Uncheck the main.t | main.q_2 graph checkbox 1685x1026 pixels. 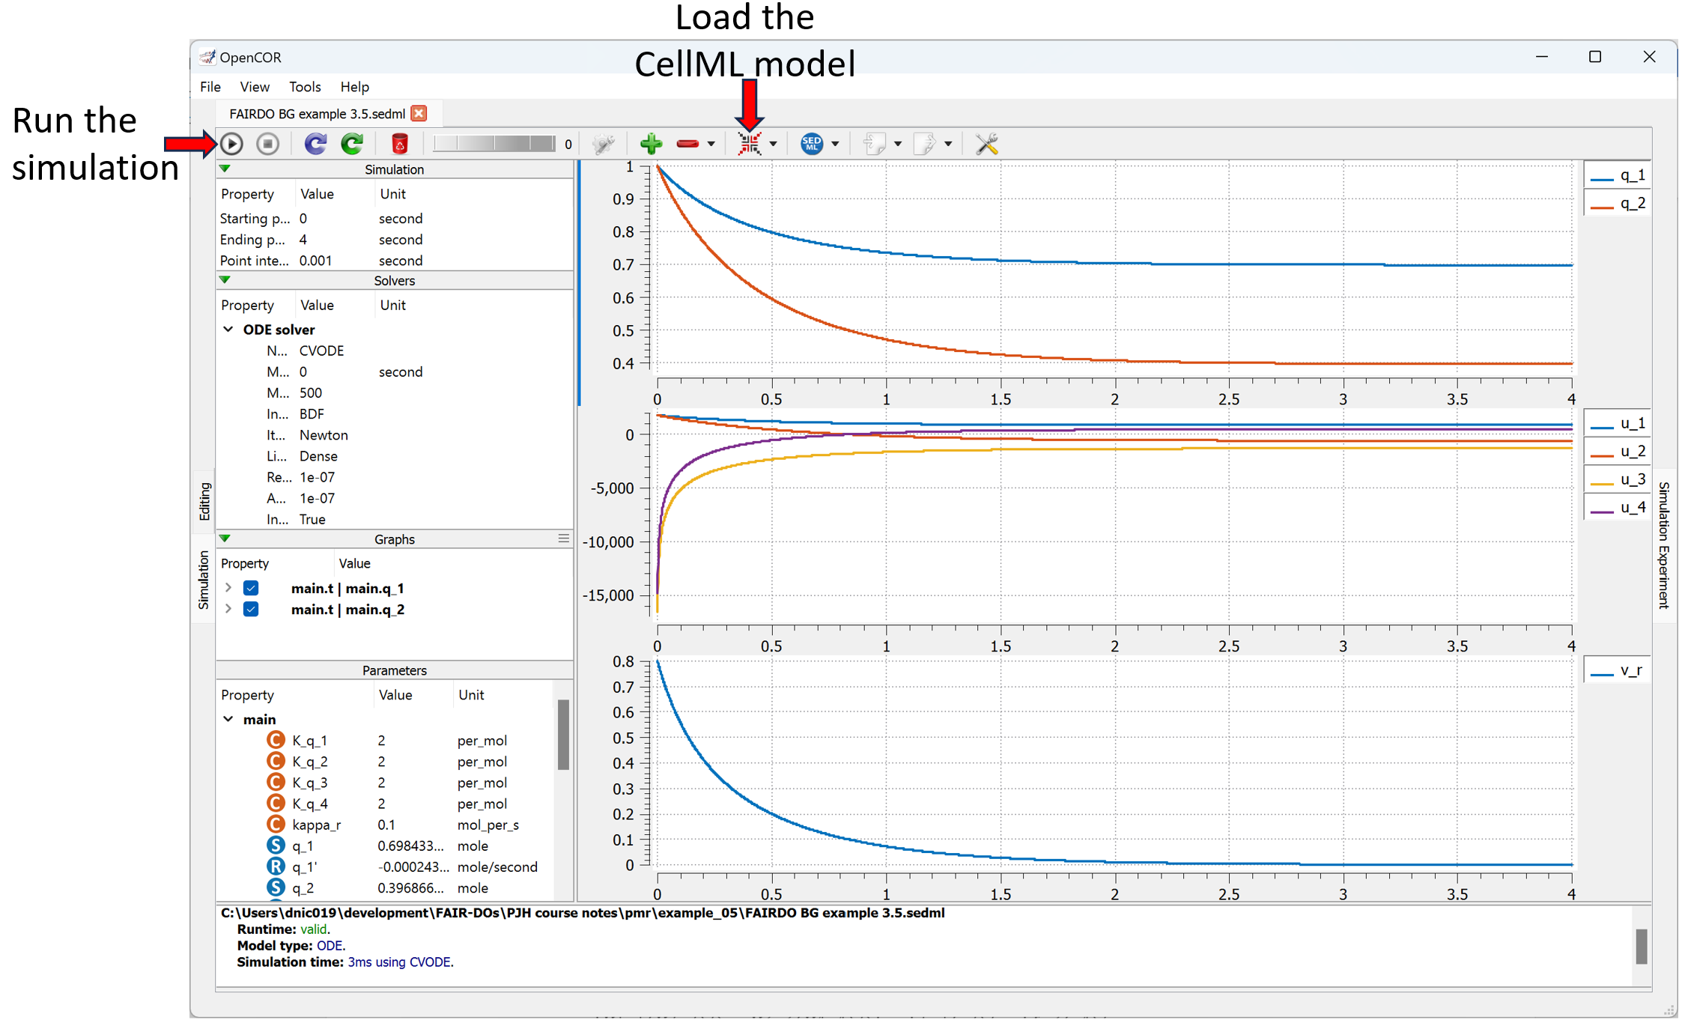(251, 609)
